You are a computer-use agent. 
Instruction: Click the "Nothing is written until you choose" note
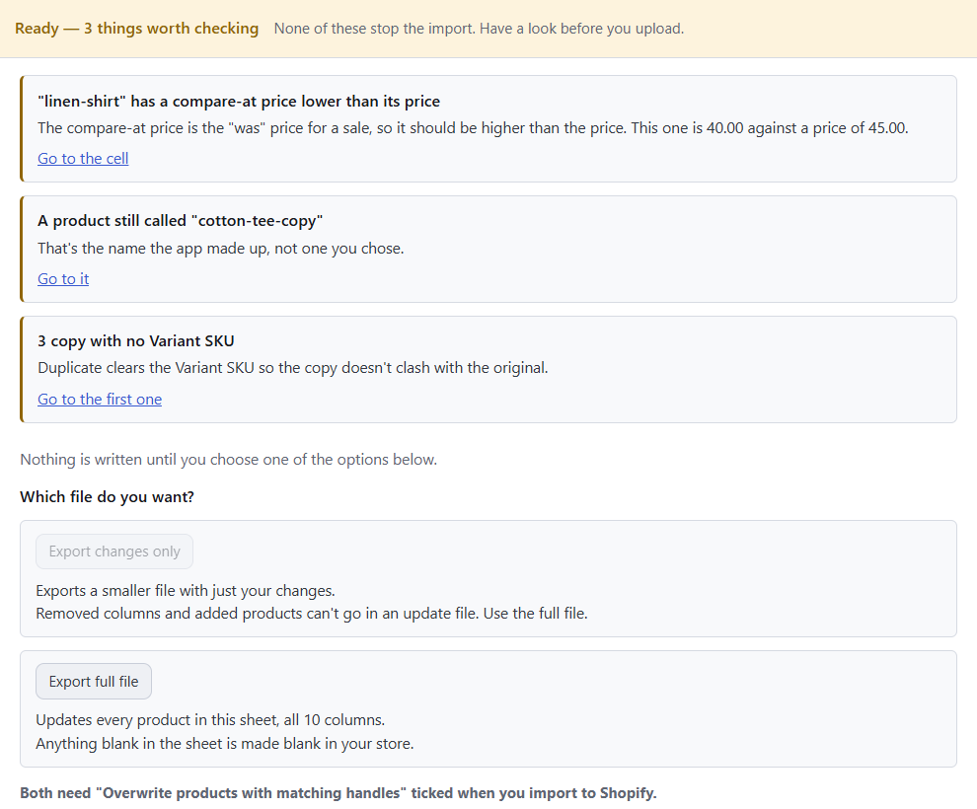click(229, 459)
